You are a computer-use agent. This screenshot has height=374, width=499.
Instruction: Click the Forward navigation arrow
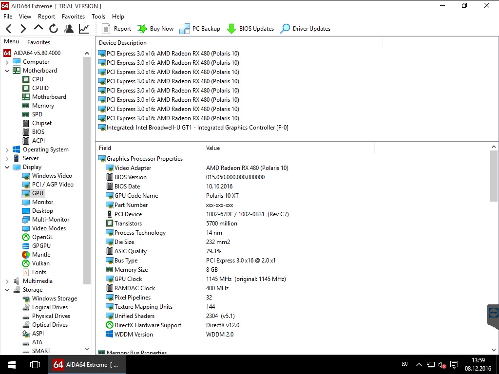pyautogui.click(x=23, y=29)
